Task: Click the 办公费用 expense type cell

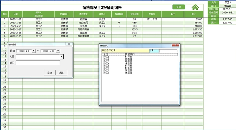Action: pos(83,23)
